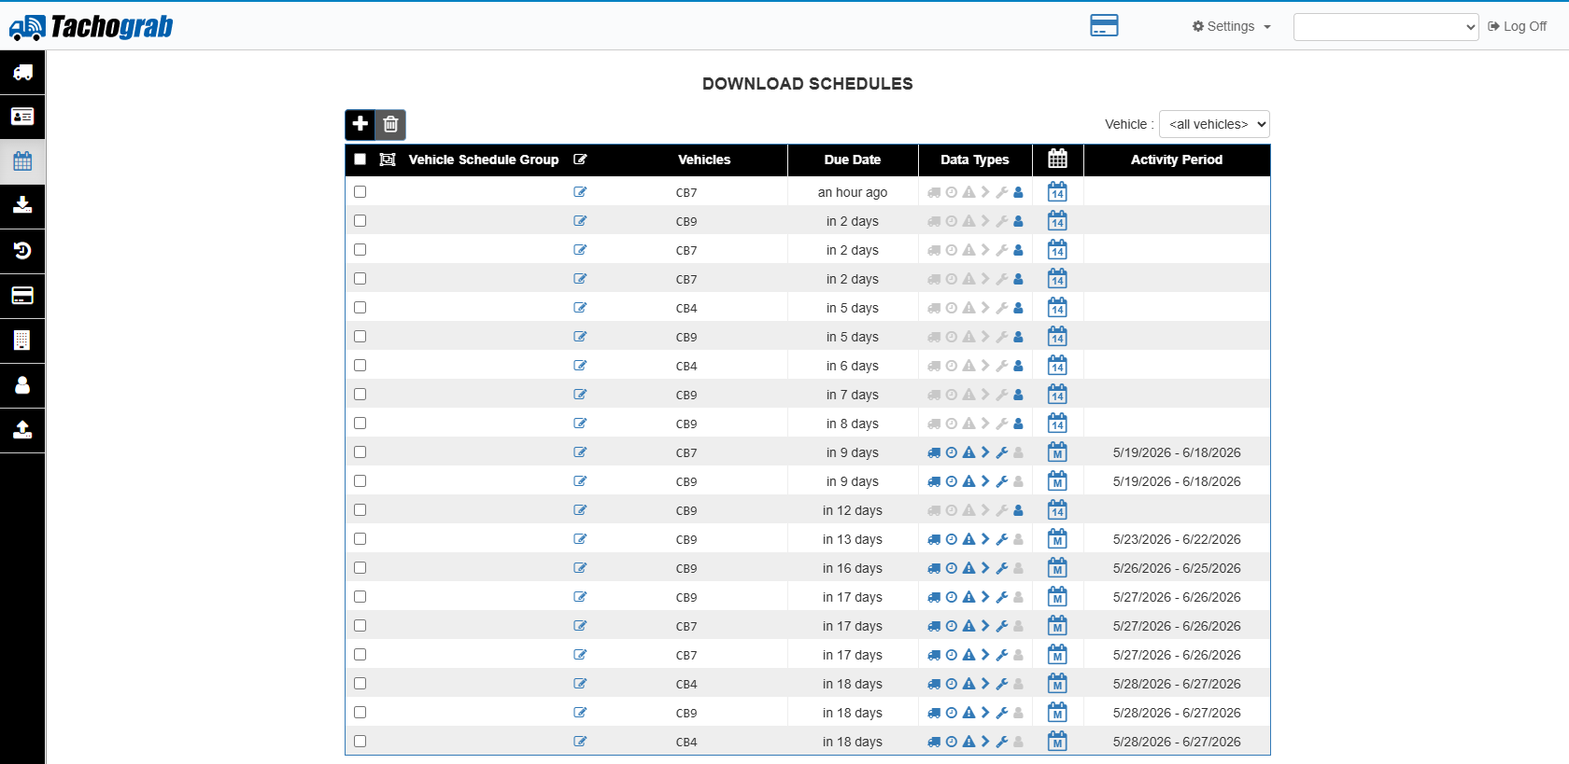Open the upload tray sidebar icon
The image size is (1569, 764).
[22, 429]
